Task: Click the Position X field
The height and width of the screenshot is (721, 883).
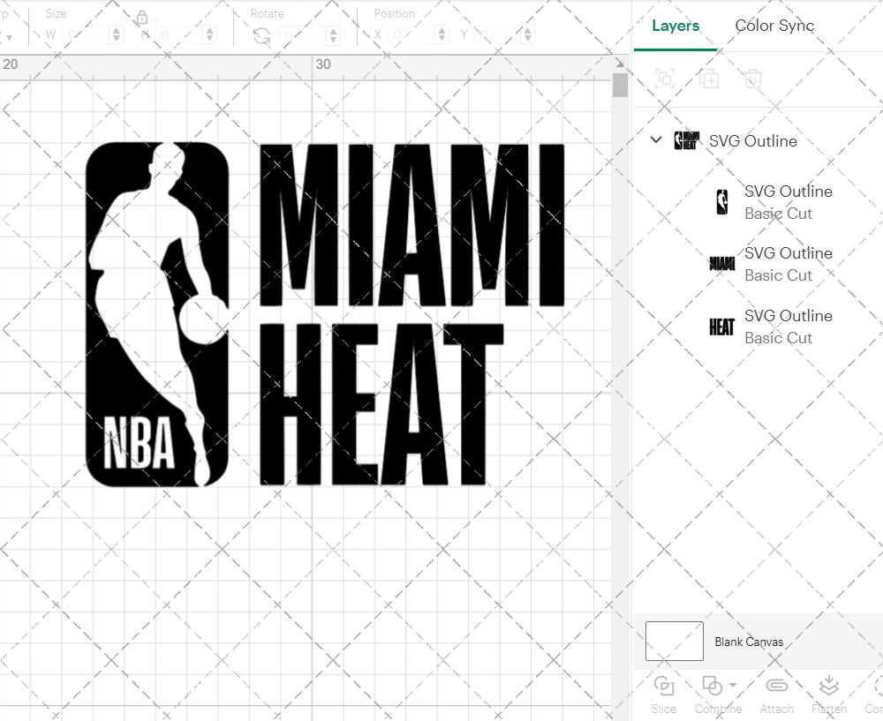Action: pyautogui.click(x=411, y=35)
